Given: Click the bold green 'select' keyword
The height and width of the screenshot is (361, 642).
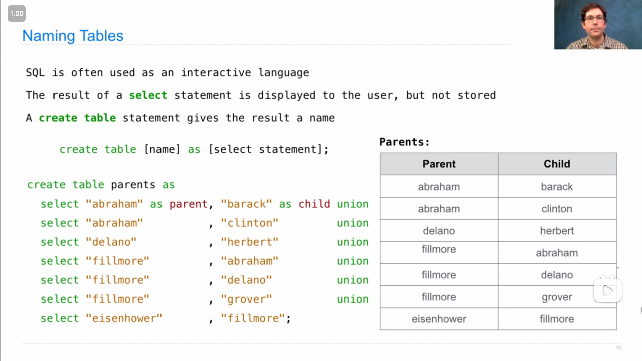Looking at the screenshot, I should (148, 95).
